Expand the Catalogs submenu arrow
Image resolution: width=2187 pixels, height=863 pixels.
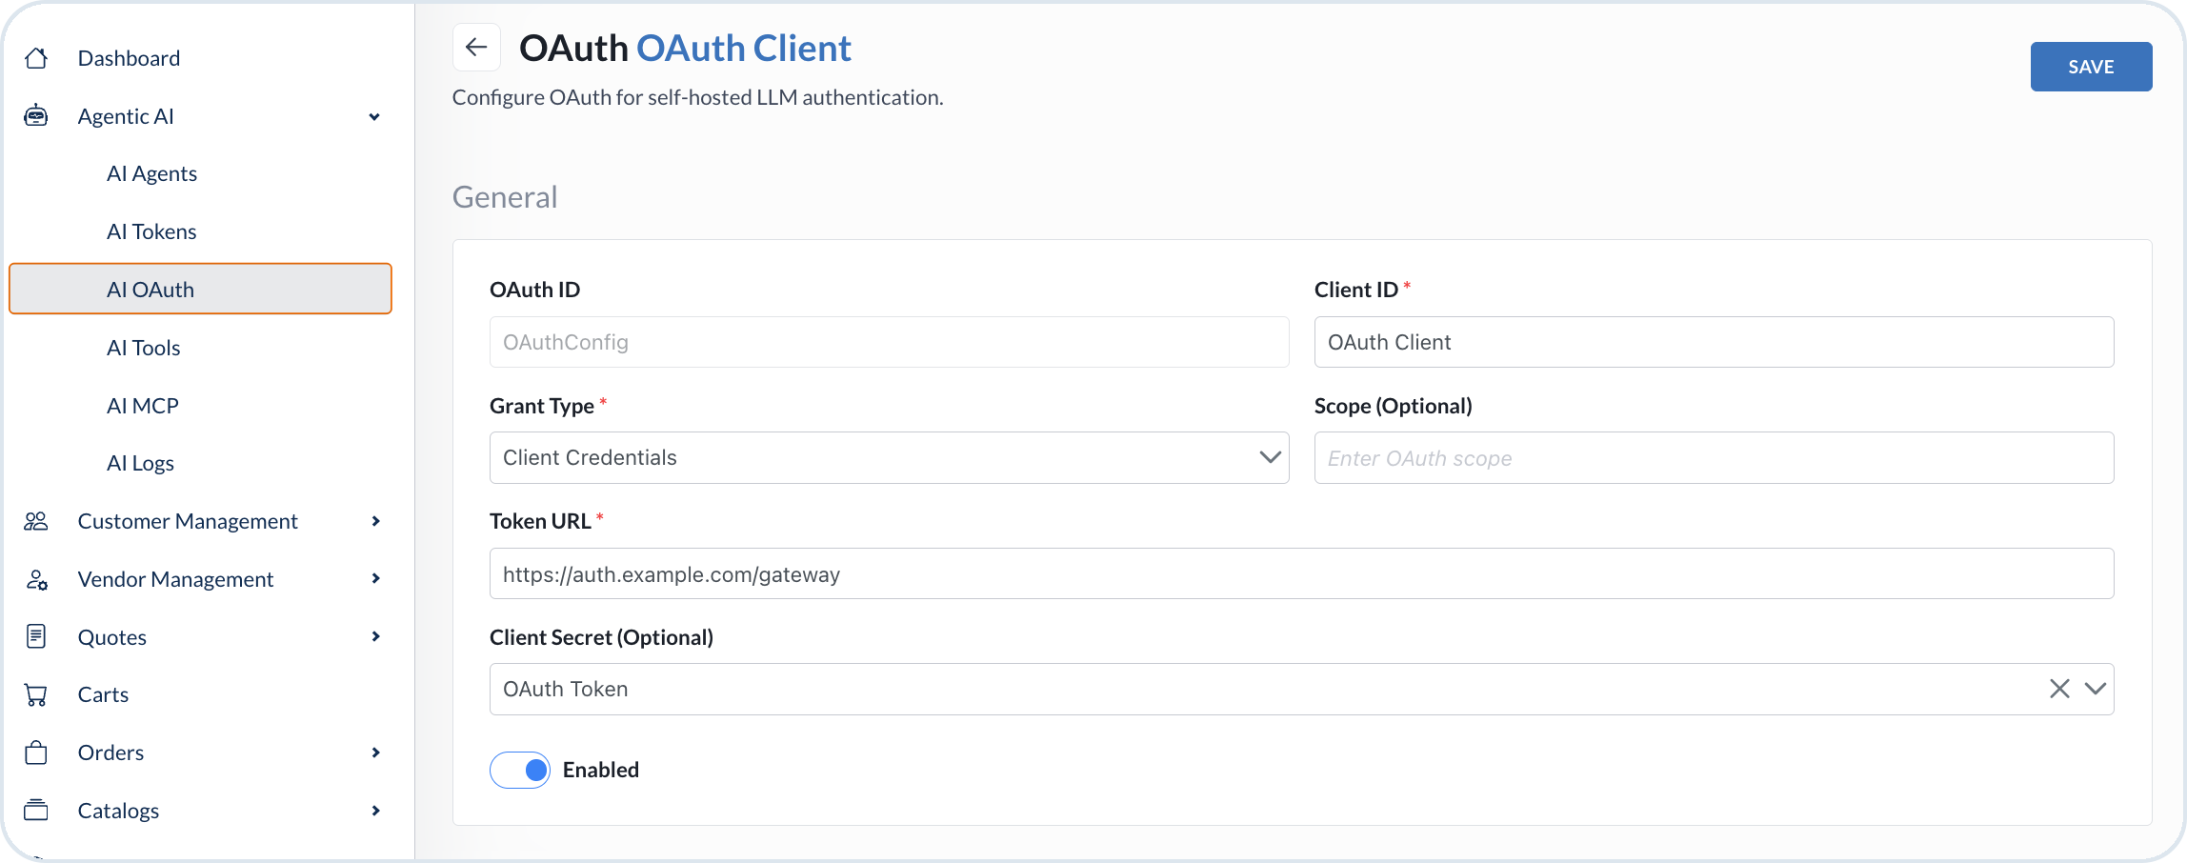(x=376, y=811)
